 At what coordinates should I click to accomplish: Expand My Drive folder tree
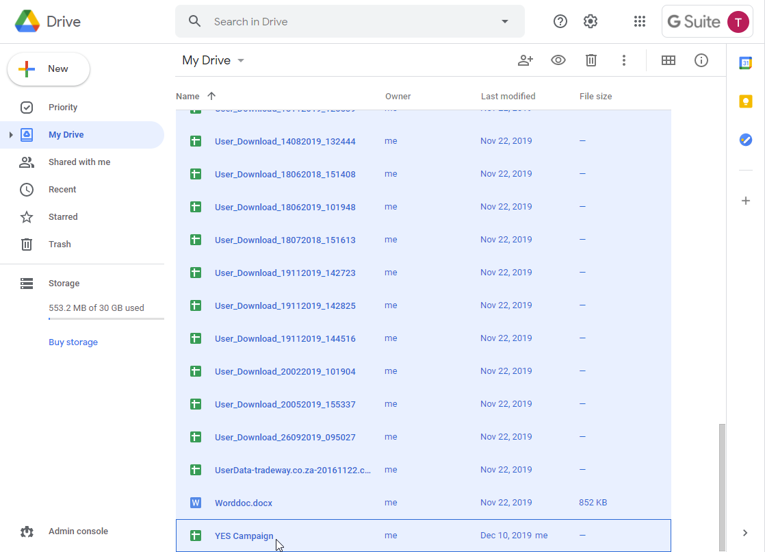coord(11,135)
